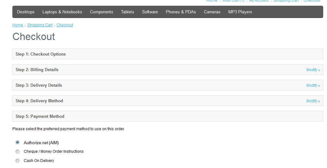The image size is (327, 168).
Task: Open Laptops & Notebooks category
Action: [62, 12]
